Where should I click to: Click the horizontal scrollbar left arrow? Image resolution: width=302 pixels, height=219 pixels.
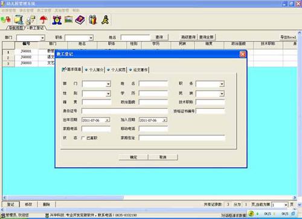point(5,197)
